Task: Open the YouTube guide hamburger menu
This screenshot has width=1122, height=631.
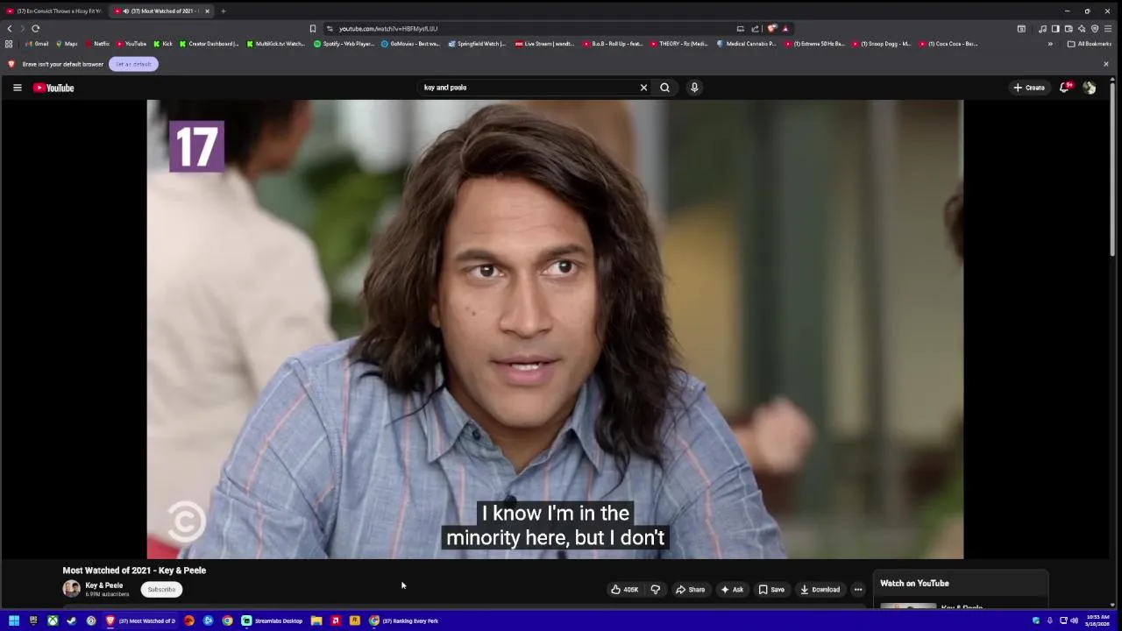Action: click(17, 88)
